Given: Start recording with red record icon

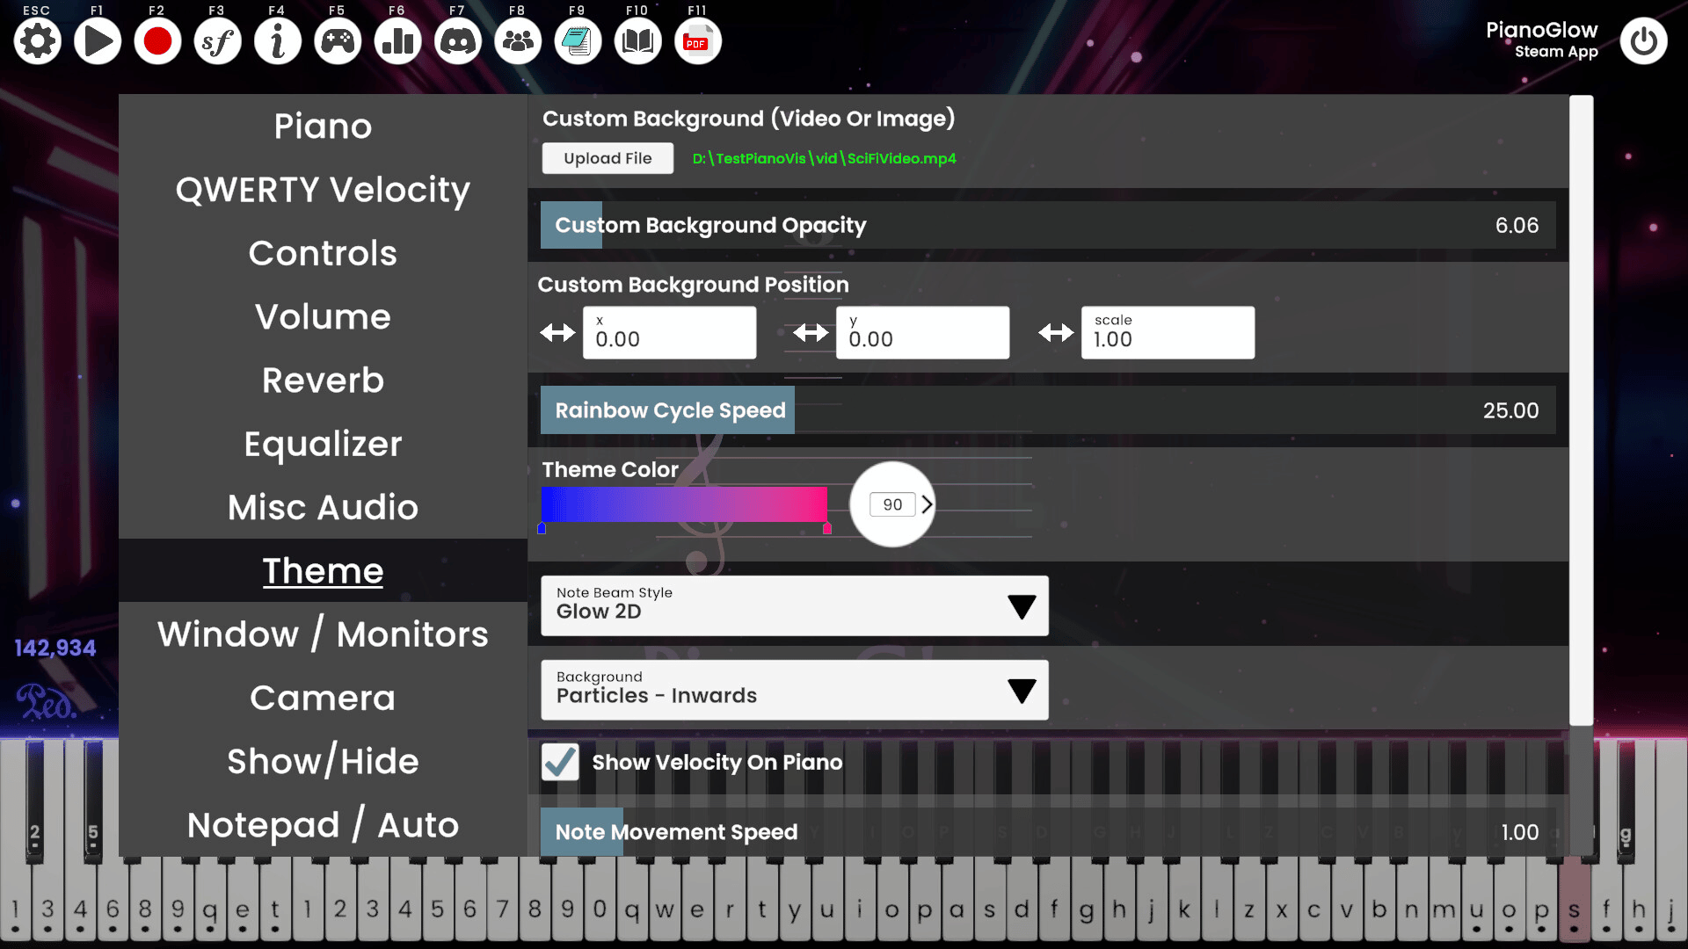Looking at the screenshot, I should click(157, 41).
